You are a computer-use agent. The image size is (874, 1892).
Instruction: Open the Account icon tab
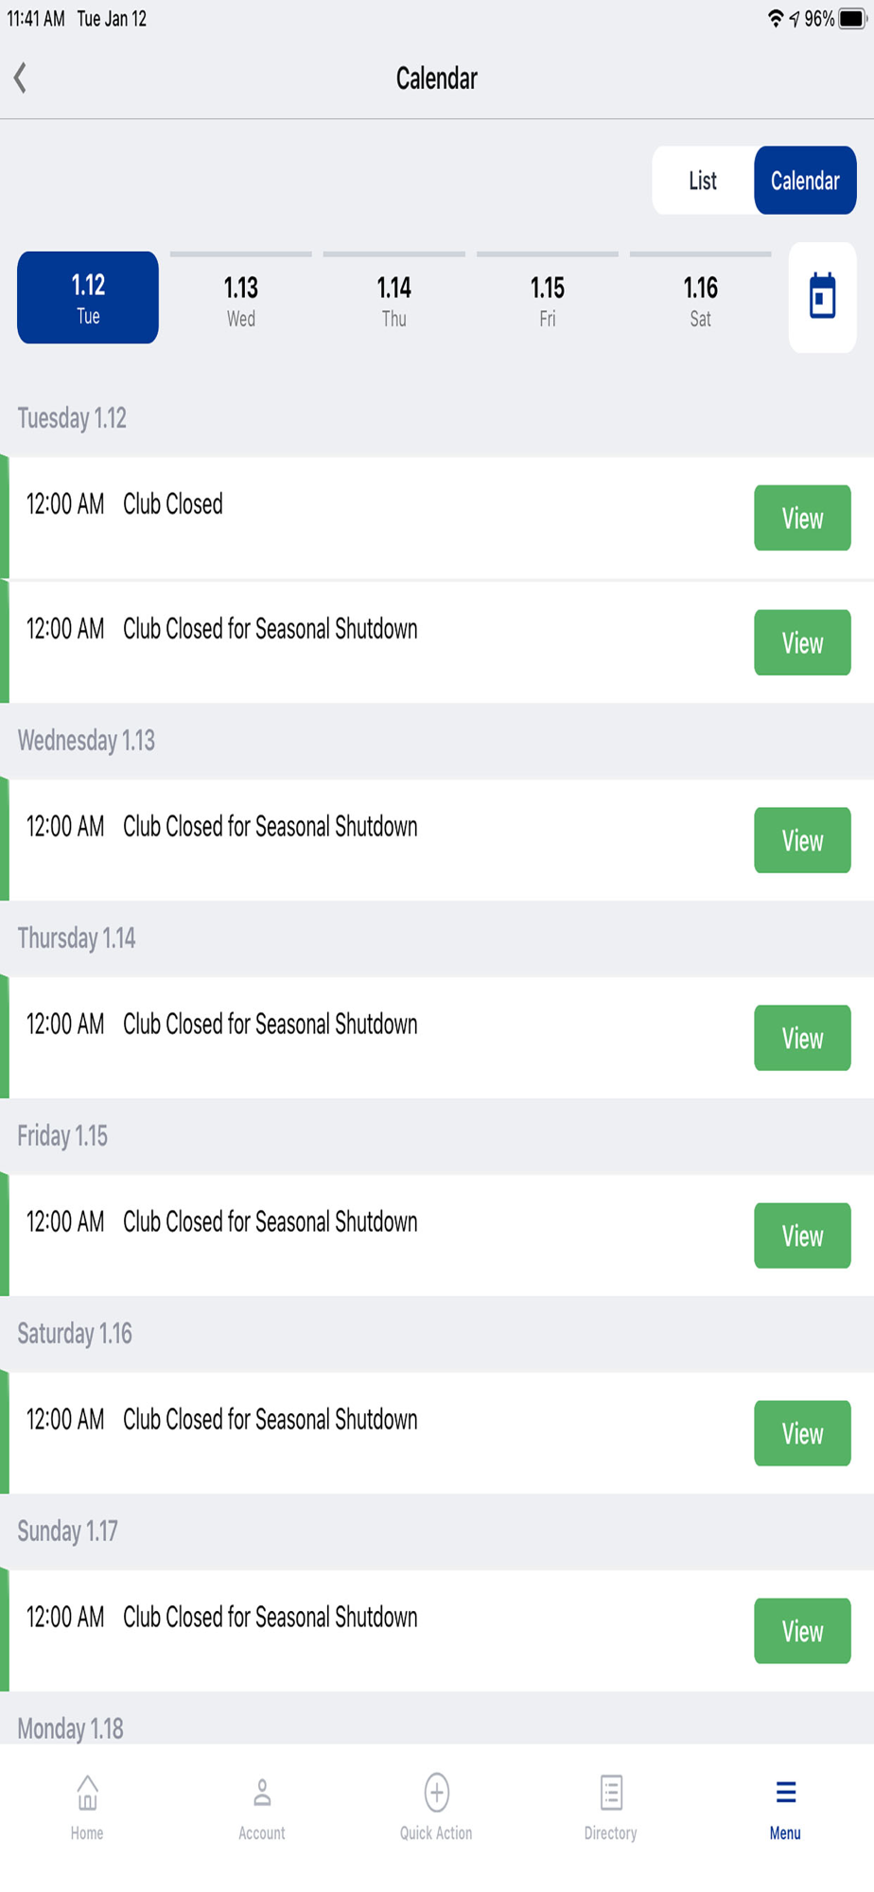click(262, 1793)
